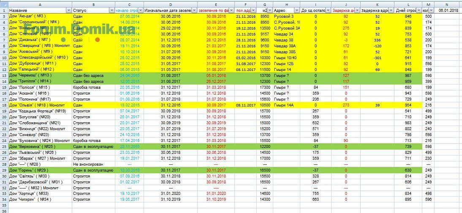Select the cell Дом "Ольвія" ( №18 ) Монолит
The width and height of the screenshot is (462, 213).
[x=40, y=105]
